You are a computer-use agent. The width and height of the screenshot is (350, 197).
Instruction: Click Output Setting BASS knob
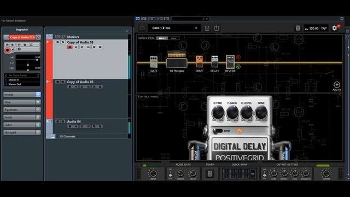pos(273,173)
